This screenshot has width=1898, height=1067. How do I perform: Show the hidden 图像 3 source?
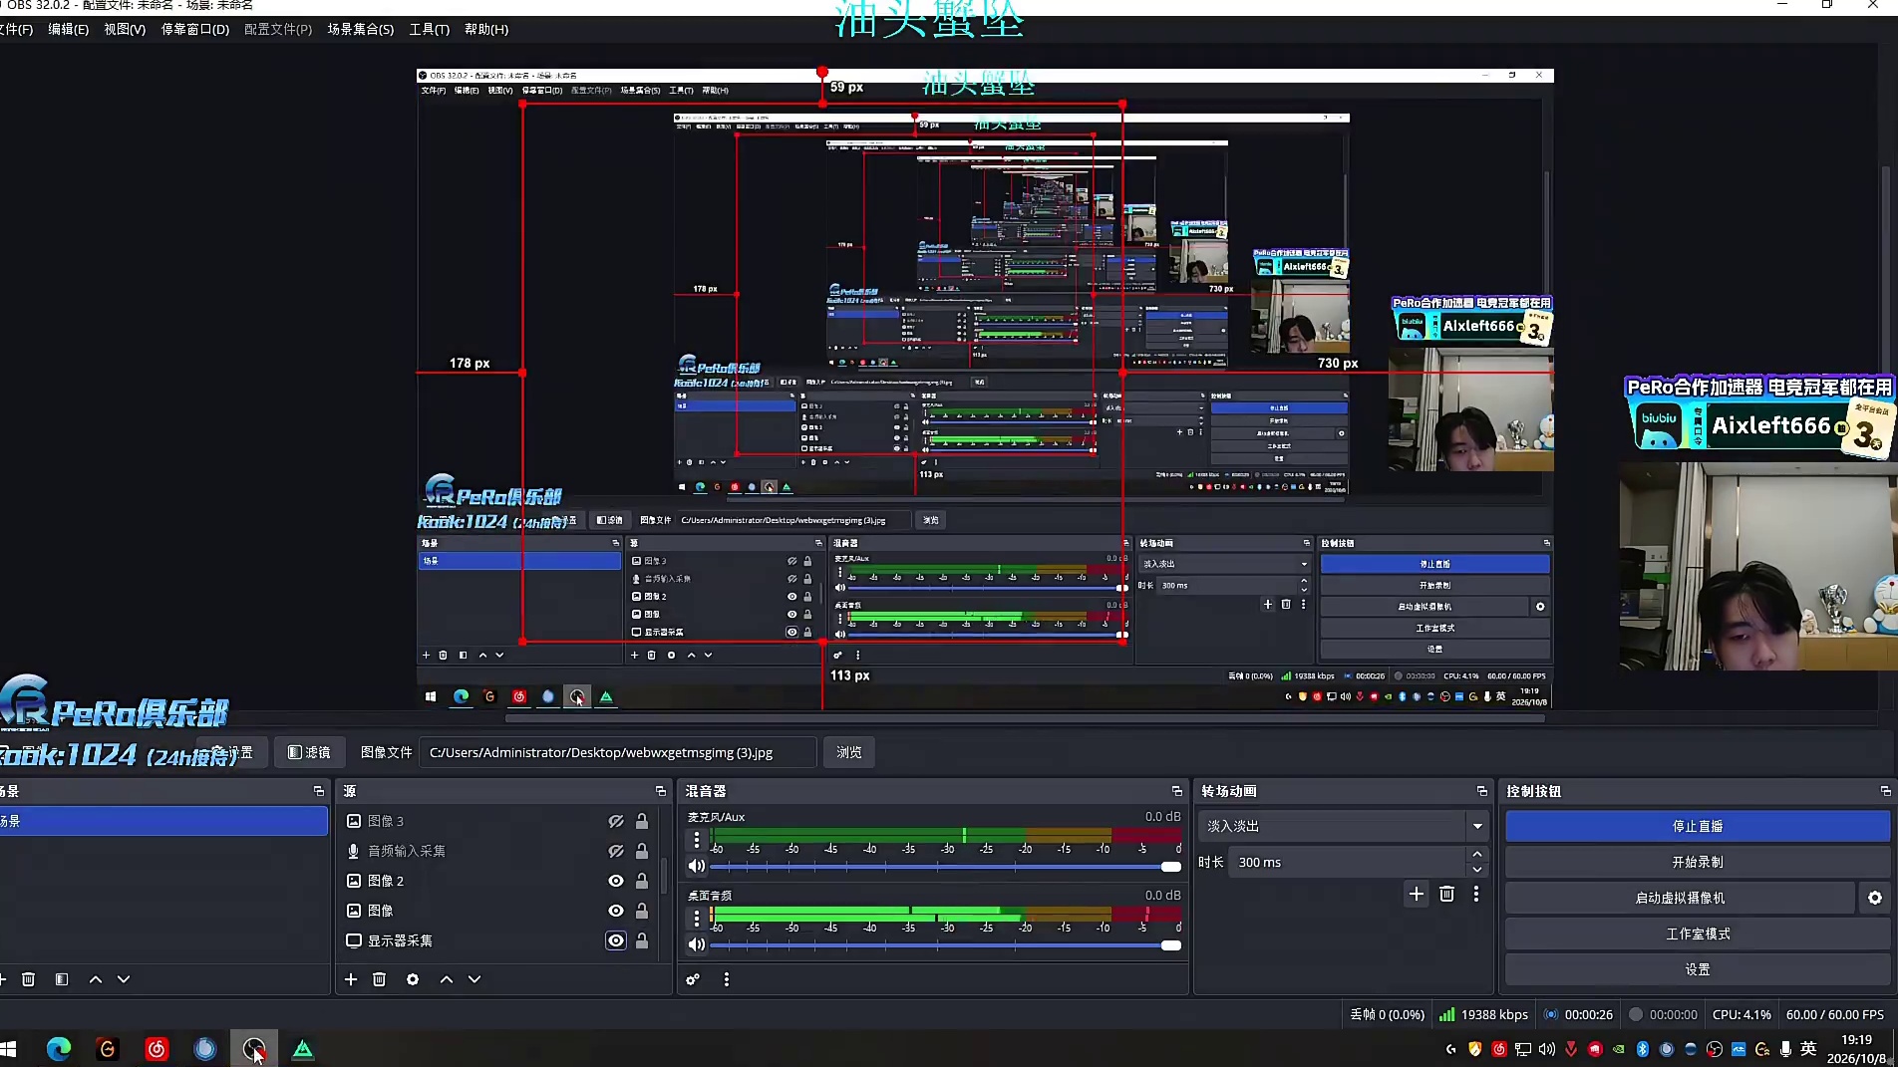click(616, 821)
